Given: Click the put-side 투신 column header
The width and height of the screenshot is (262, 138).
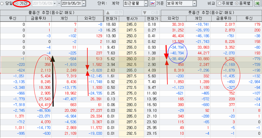Looking at the screenshot, I should [x=249, y=18].
